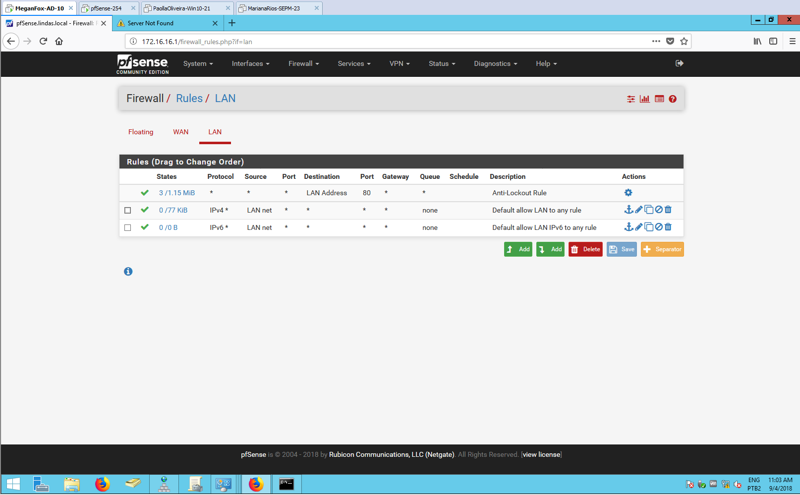Expand the System dropdown menu

point(198,64)
